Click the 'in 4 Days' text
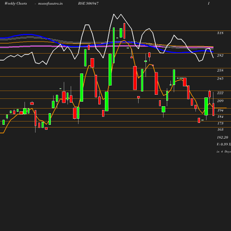The width and height of the screenshot is (231, 231). [224, 152]
